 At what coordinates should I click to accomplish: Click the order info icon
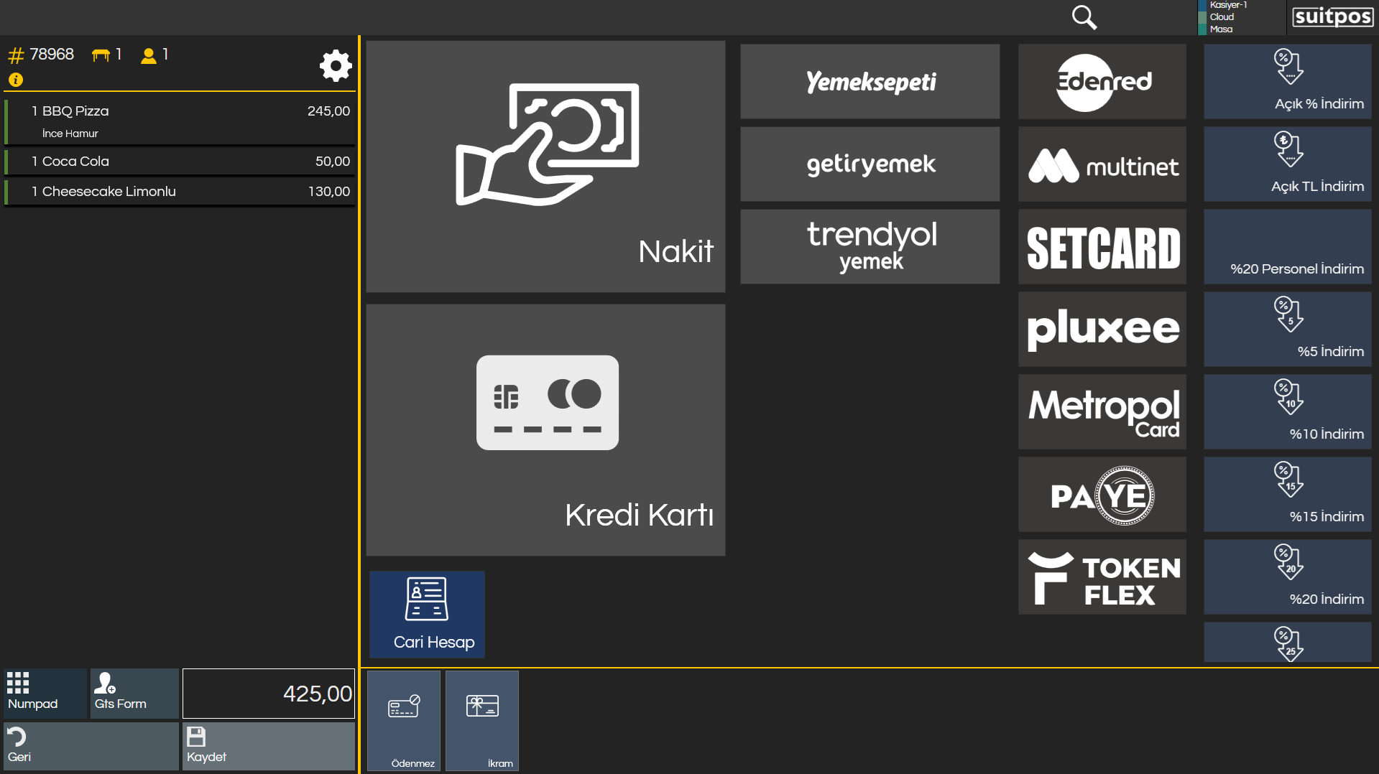(16, 80)
